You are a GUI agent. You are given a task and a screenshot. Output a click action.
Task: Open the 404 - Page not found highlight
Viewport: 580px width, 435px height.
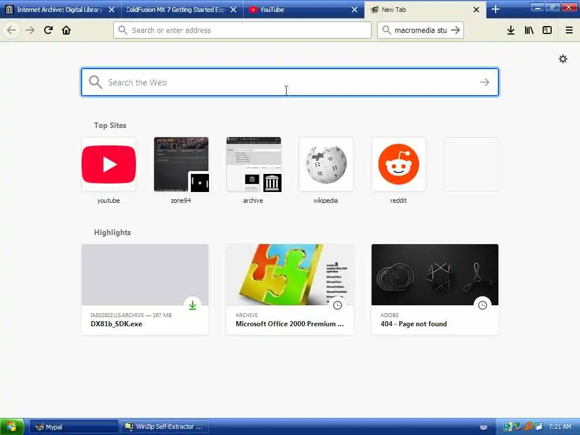click(x=434, y=289)
